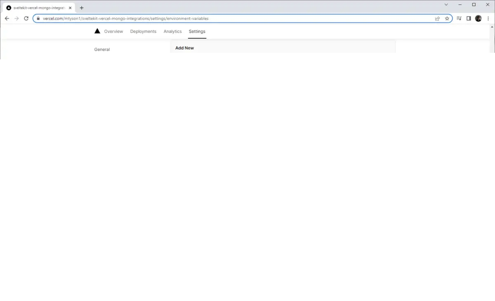Open the Chrome three-dot menu
Viewport: 495px width, 301px height.
pyautogui.click(x=488, y=19)
